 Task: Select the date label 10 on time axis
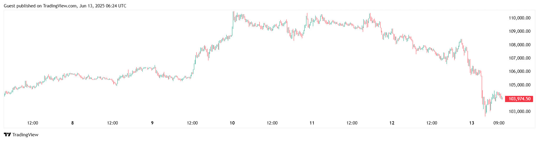point(232,123)
